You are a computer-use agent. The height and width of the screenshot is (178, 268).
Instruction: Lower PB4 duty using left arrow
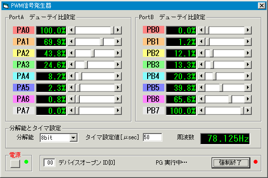tap(201, 76)
